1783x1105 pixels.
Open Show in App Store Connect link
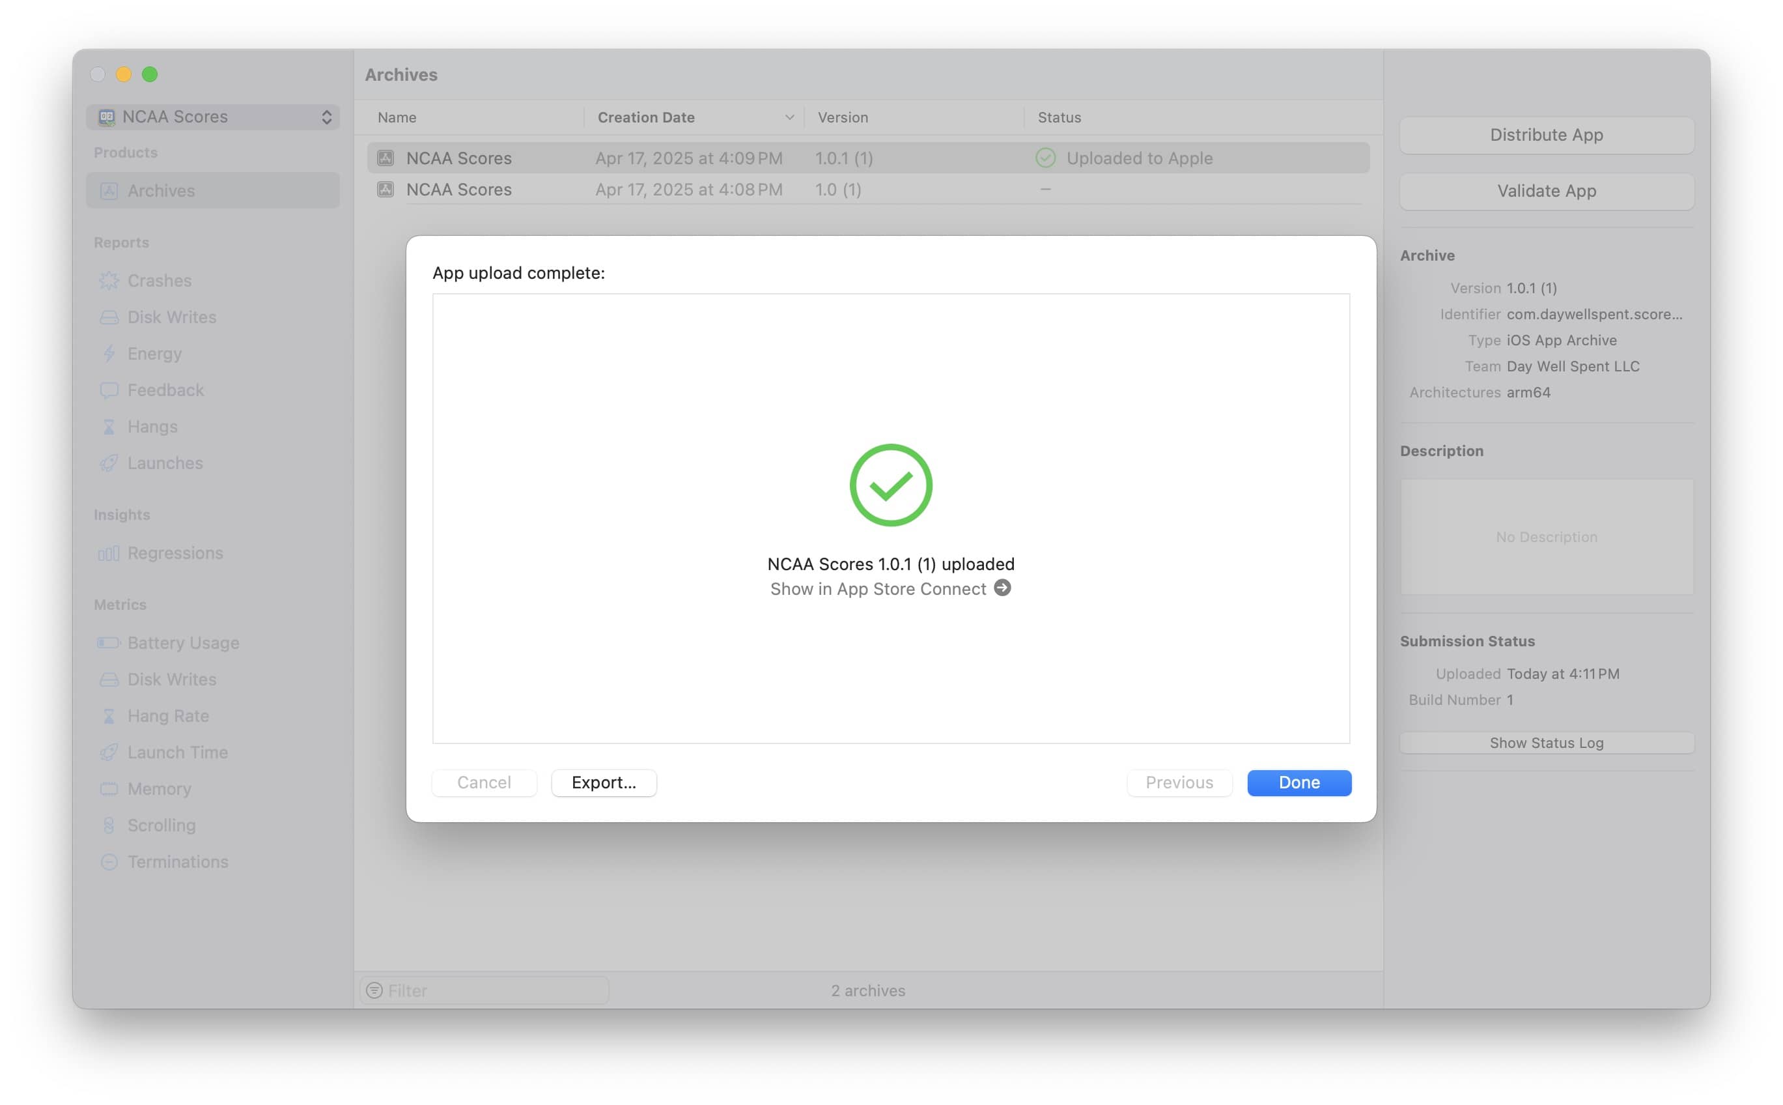[x=877, y=589]
